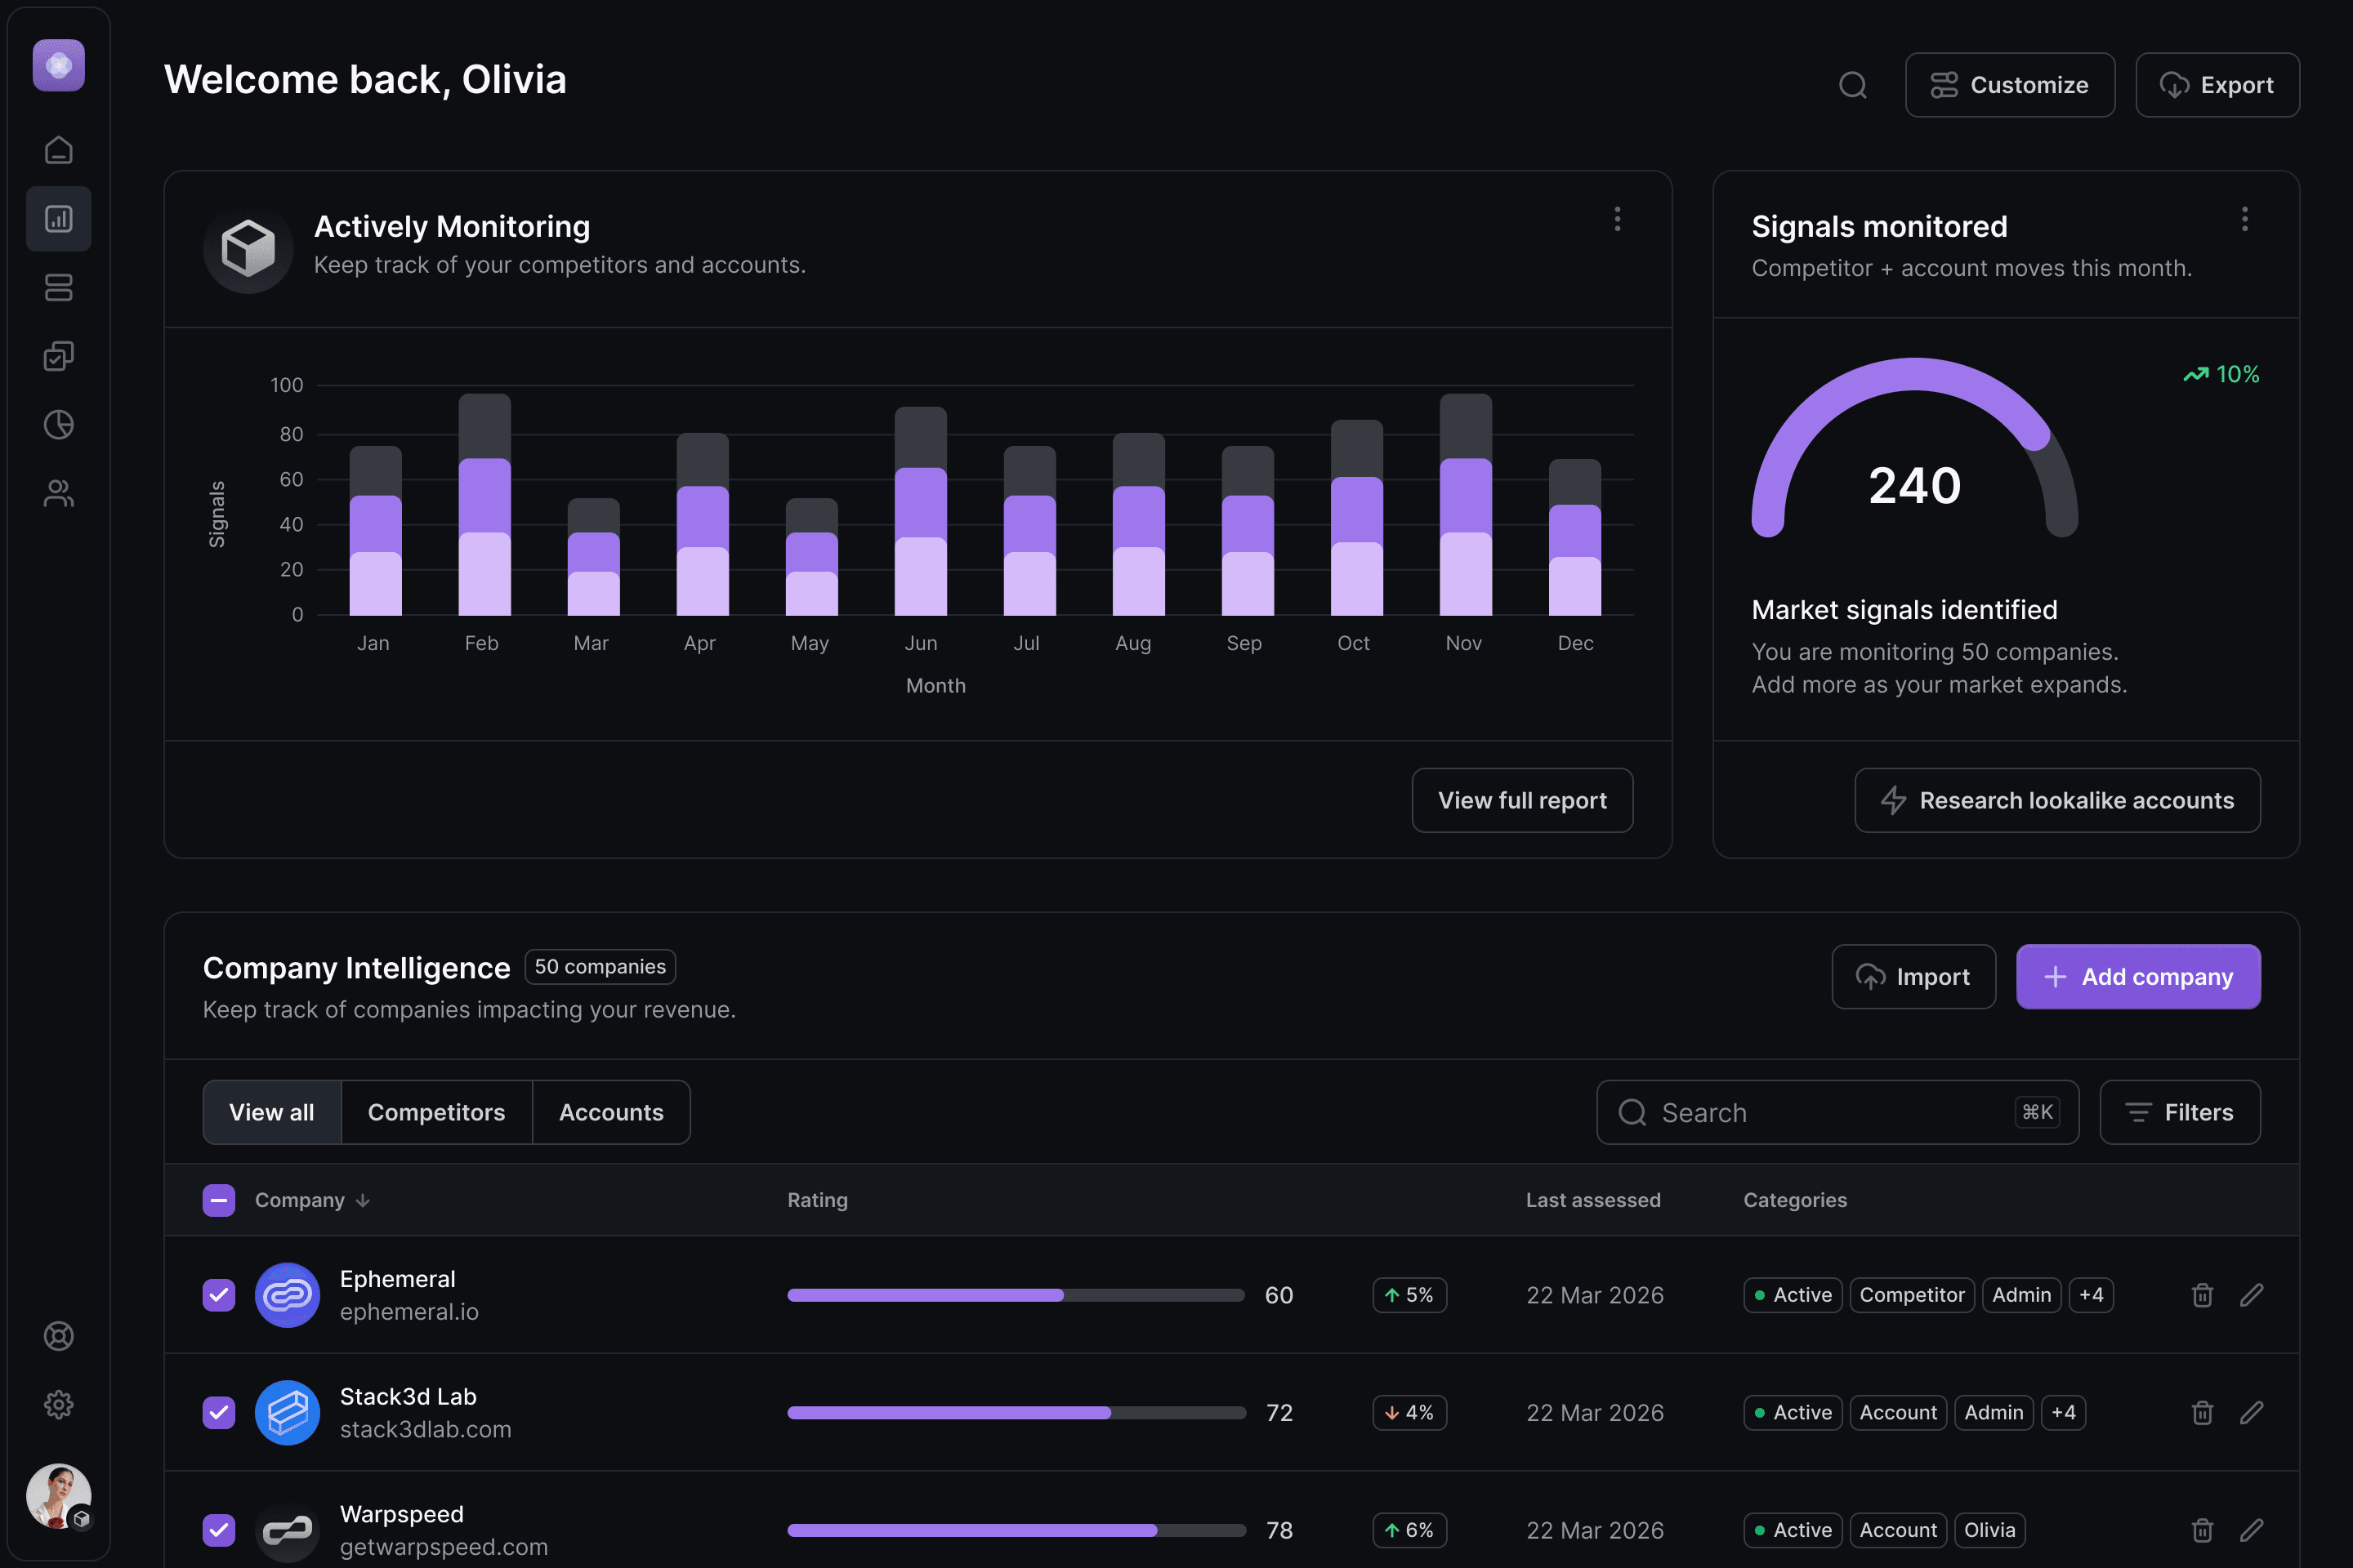The height and width of the screenshot is (1568, 2353).
Task: Uncheck the Stack3d Lab checkbox
Action: coord(219,1412)
